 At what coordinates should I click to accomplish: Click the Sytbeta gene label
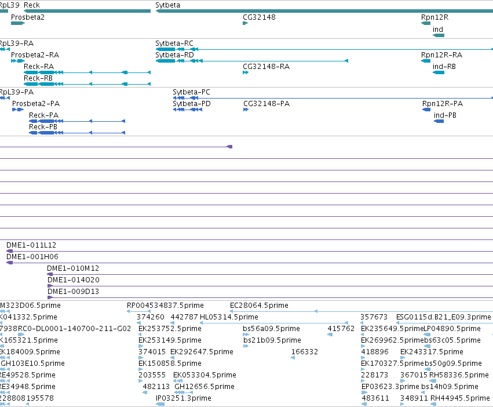168,5
